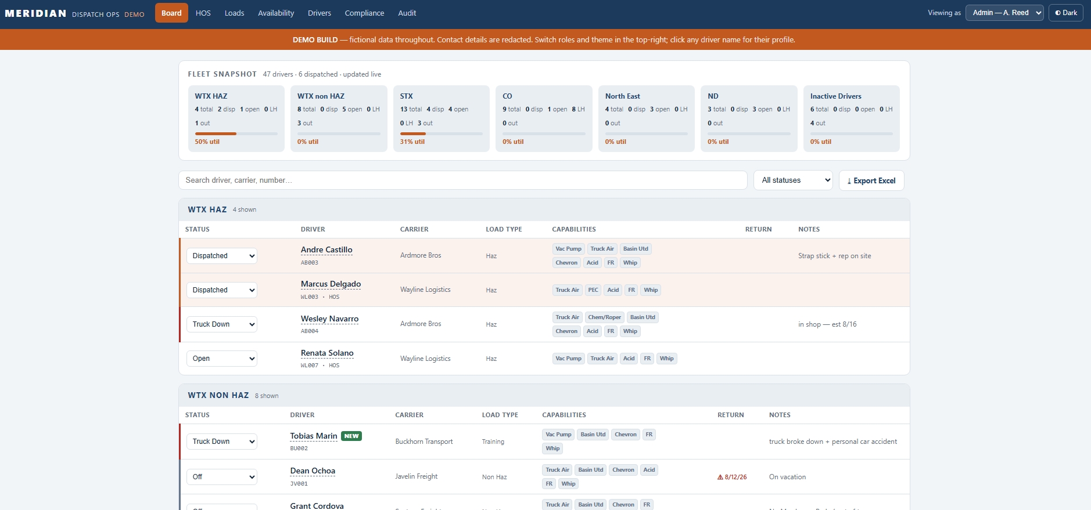Open the Drivers tab

pos(320,13)
